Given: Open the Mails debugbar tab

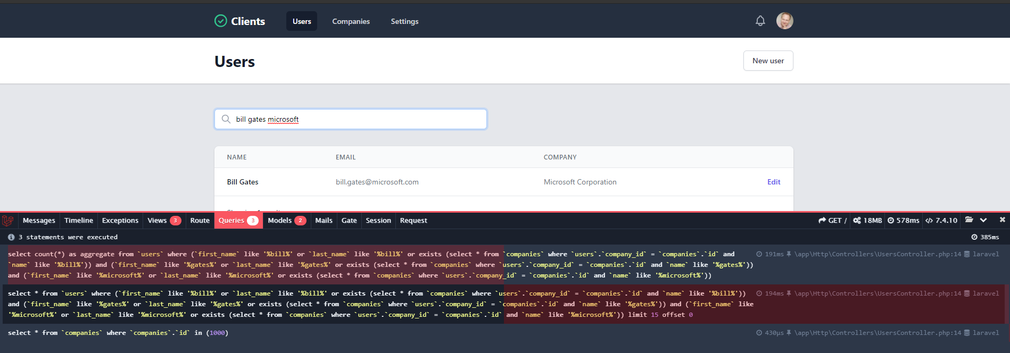Looking at the screenshot, I should tap(324, 221).
